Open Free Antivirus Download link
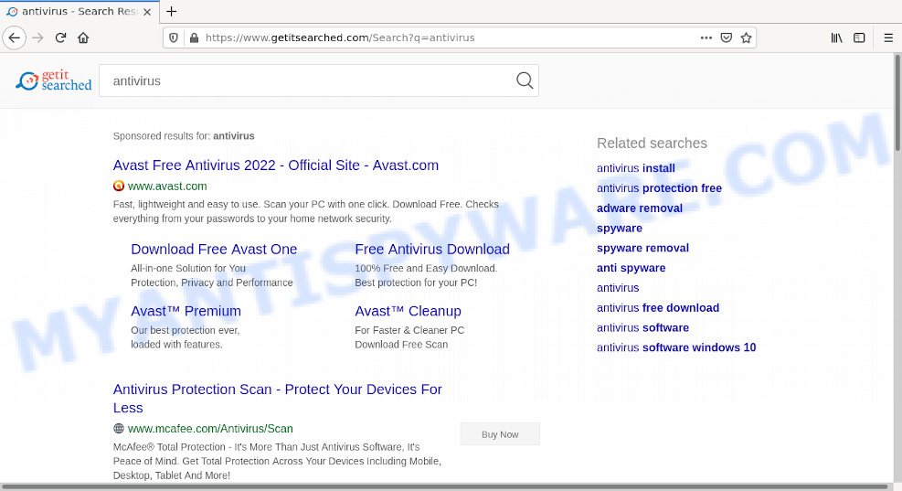 coord(432,250)
